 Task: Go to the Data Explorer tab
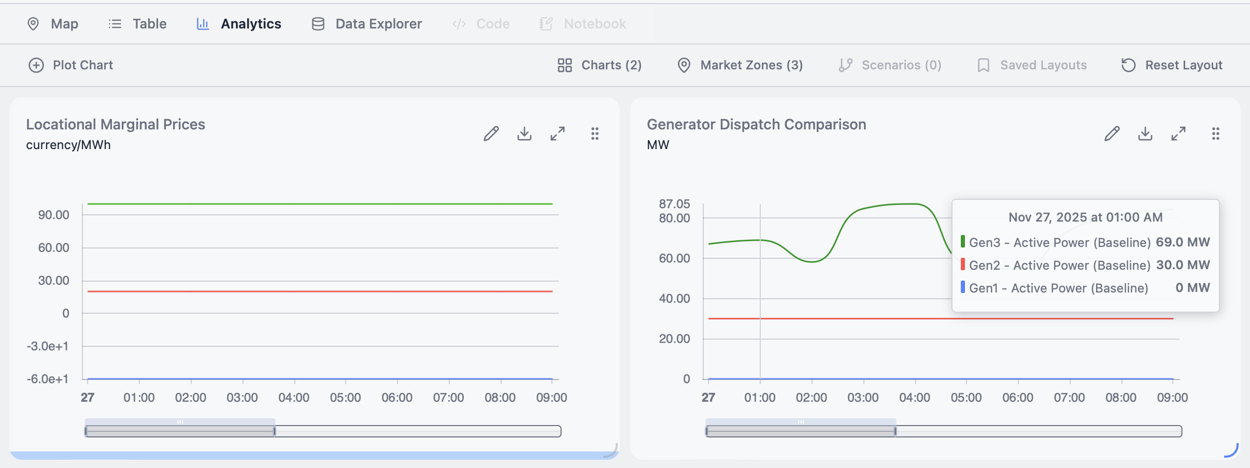(367, 24)
